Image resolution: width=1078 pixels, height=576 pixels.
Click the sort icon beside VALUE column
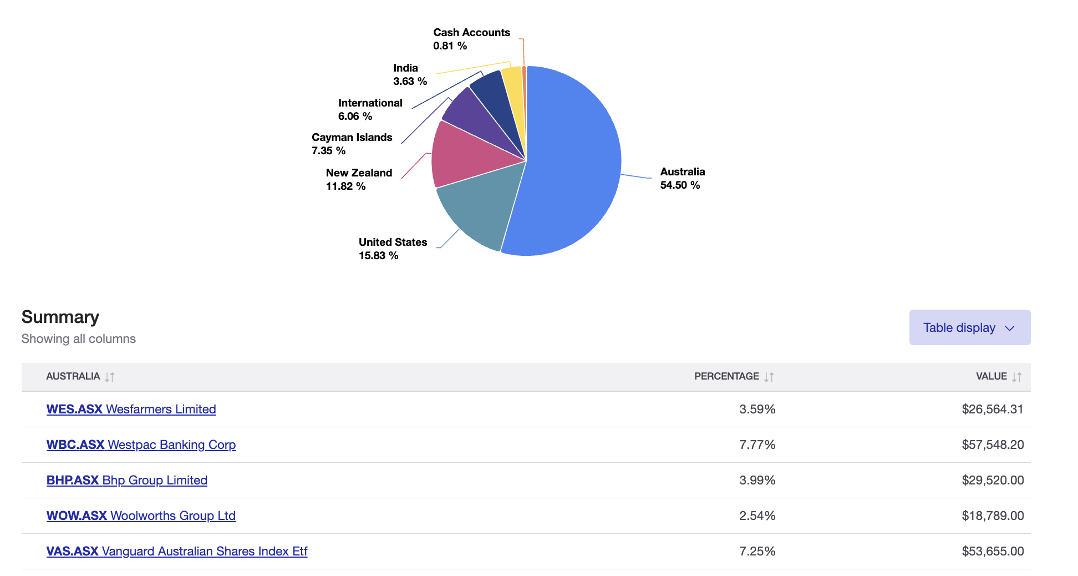coord(1016,376)
